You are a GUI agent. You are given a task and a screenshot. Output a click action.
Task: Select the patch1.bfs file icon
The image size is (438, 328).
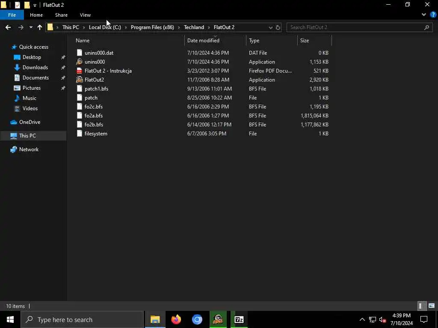79,89
